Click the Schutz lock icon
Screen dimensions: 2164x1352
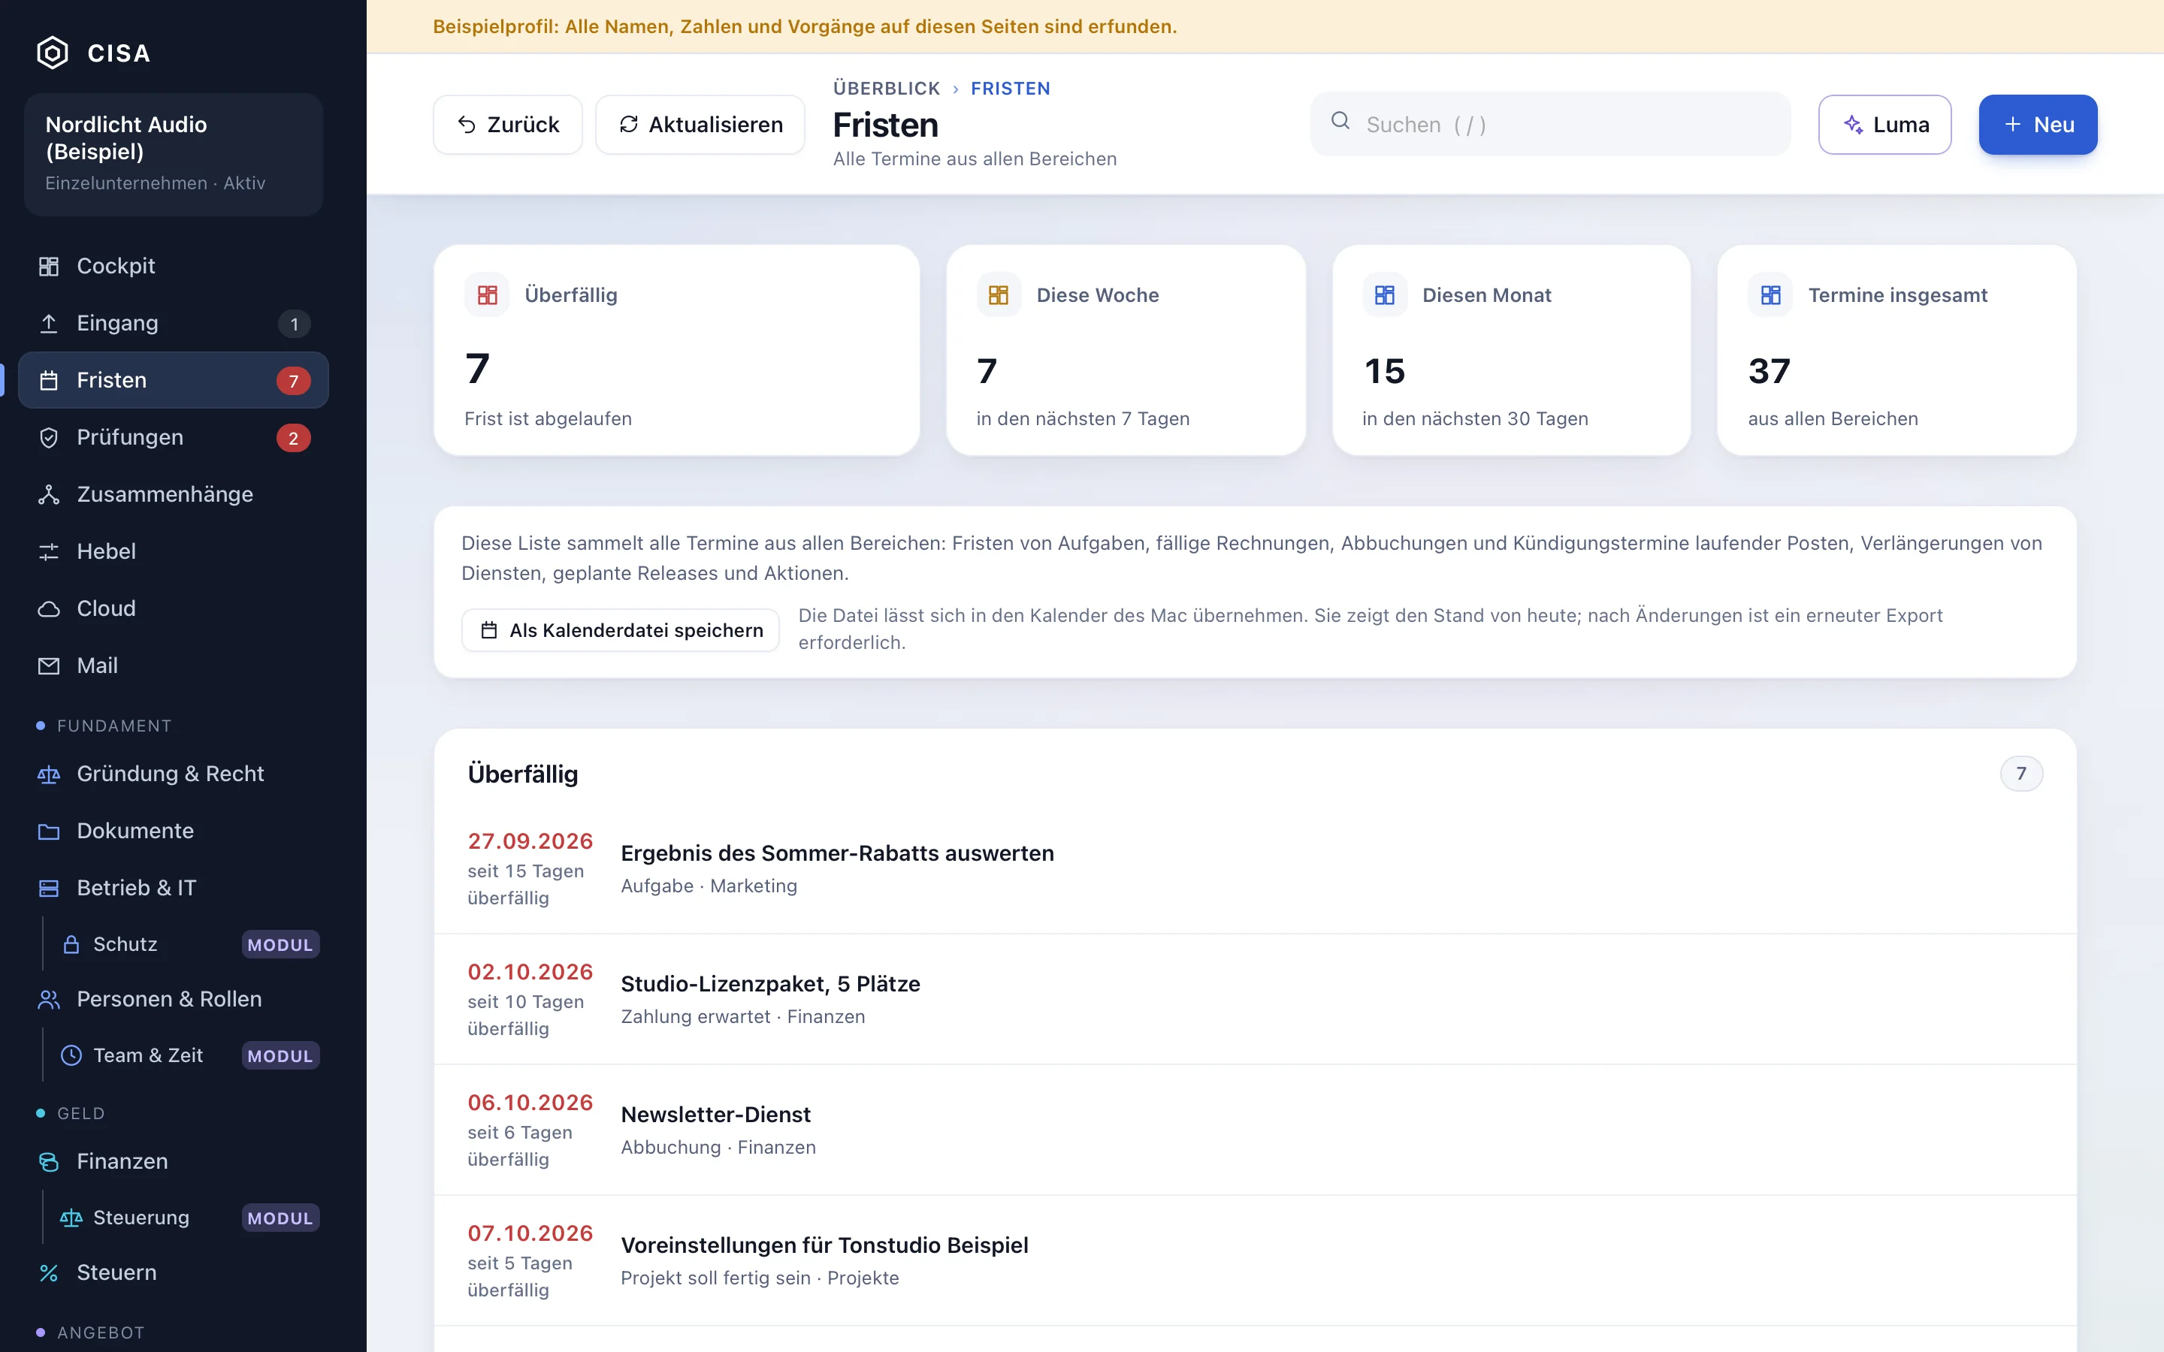click(71, 944)
